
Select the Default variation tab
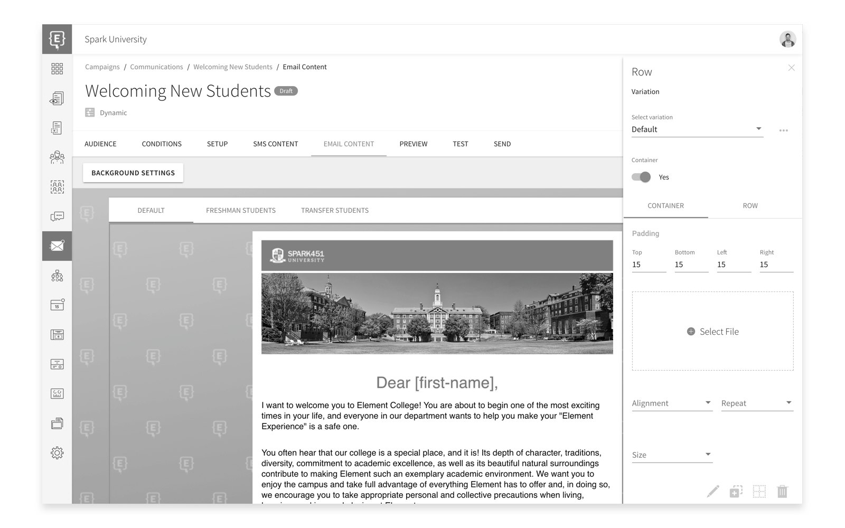click(151, 210)
